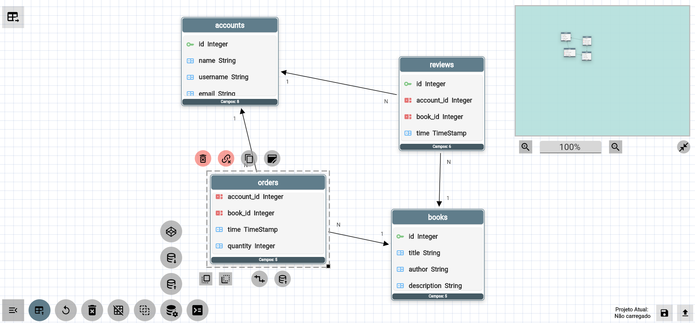Open the terminal console icon

pyautogui.click(x=198, y=311)
